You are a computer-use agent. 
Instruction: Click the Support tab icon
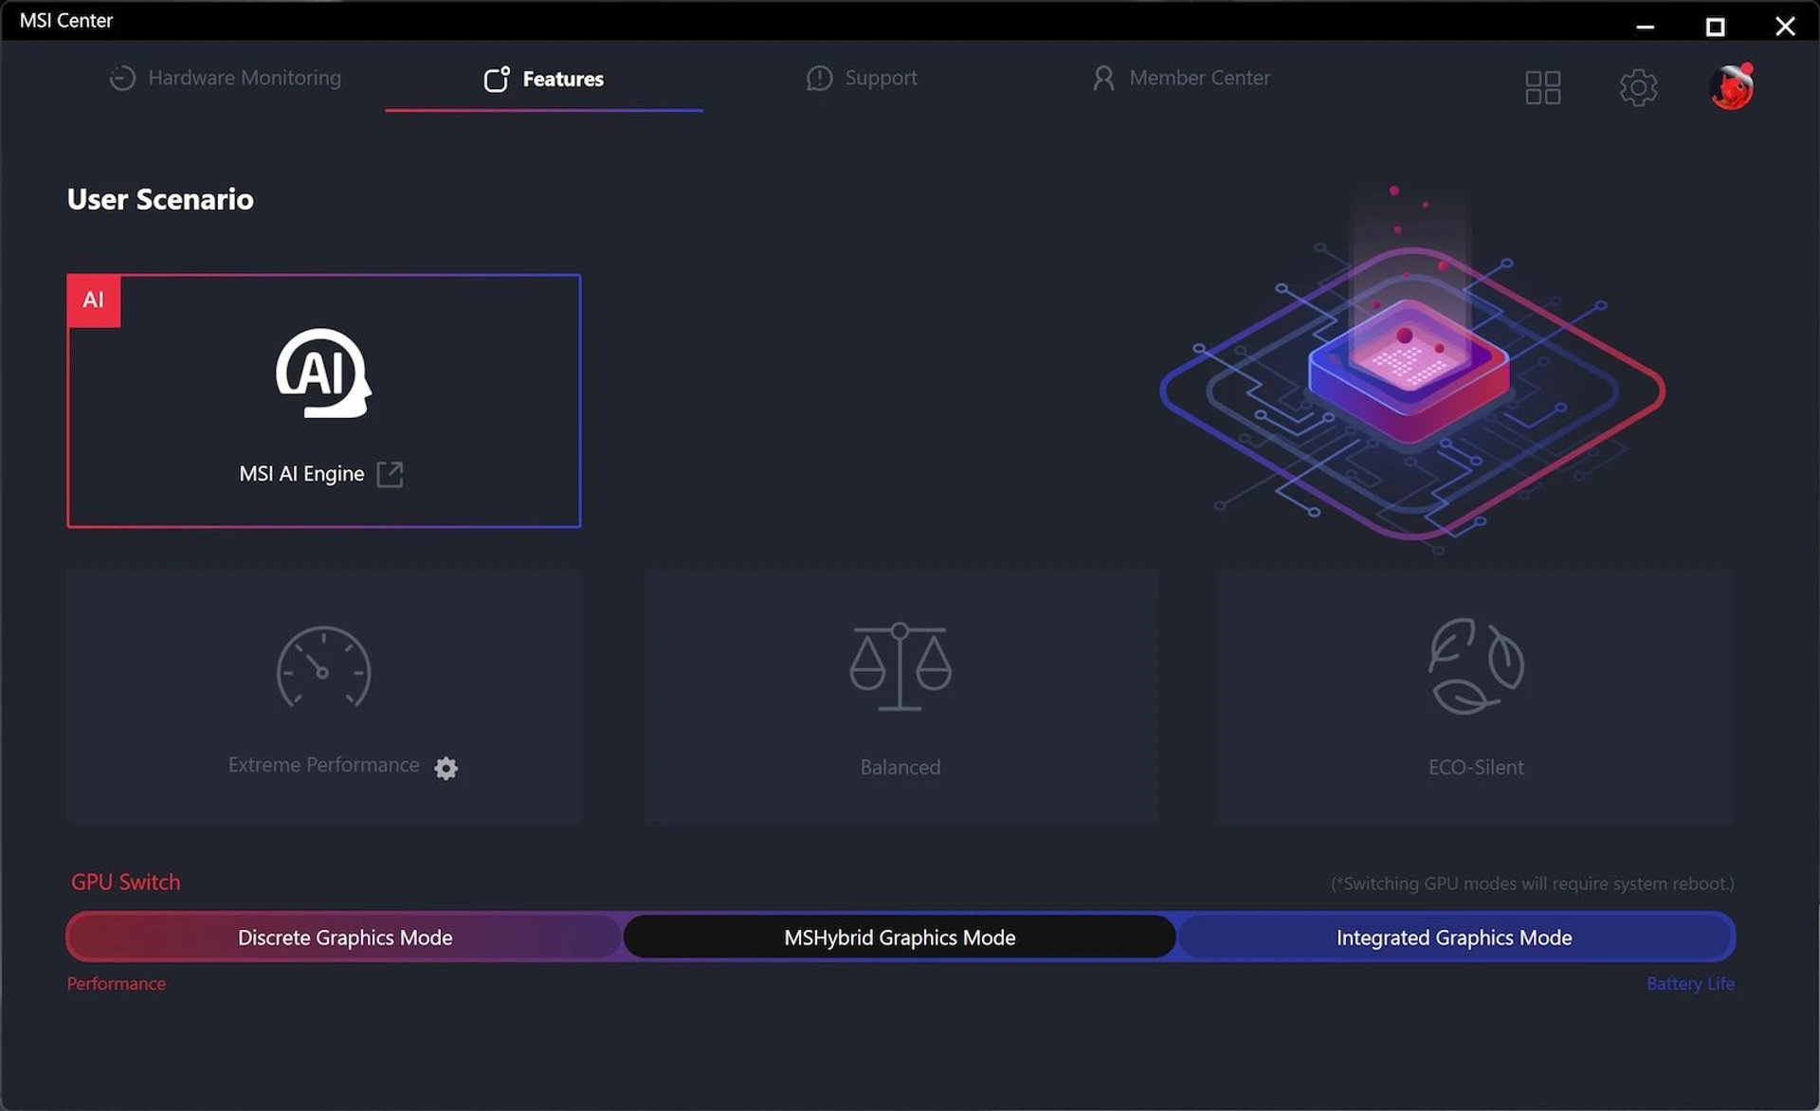click(819, 79)
